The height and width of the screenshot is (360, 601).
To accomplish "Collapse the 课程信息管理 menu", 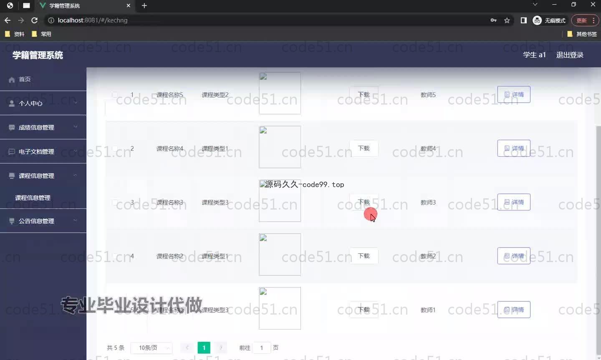I will pos(43,176).
